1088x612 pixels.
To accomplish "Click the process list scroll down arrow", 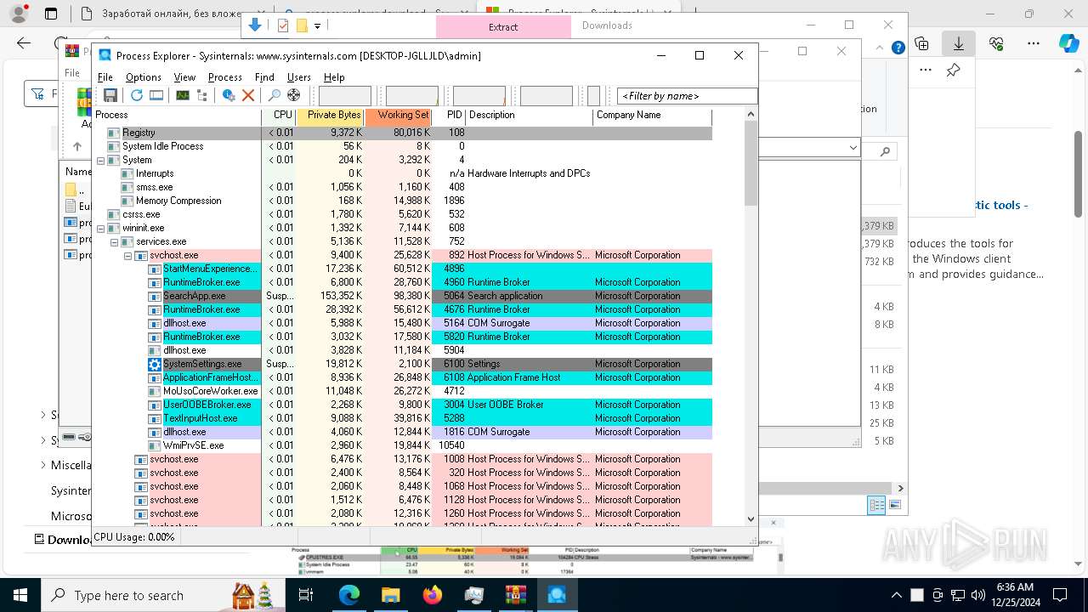I will (751, 518).
